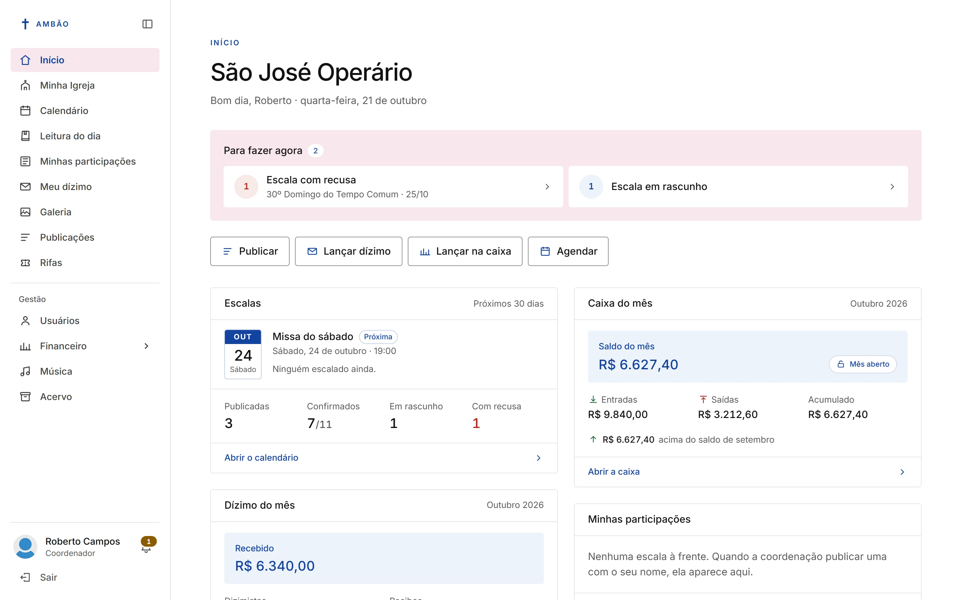Follow the Abrir a caixa link
Screen dimensions: 961x600
pos(614,472)
